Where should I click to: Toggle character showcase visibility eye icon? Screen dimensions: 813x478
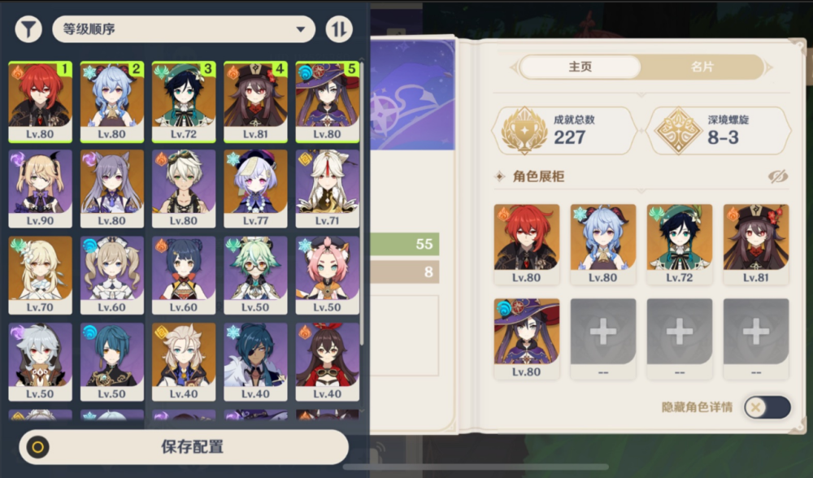(x=778, y=176)
